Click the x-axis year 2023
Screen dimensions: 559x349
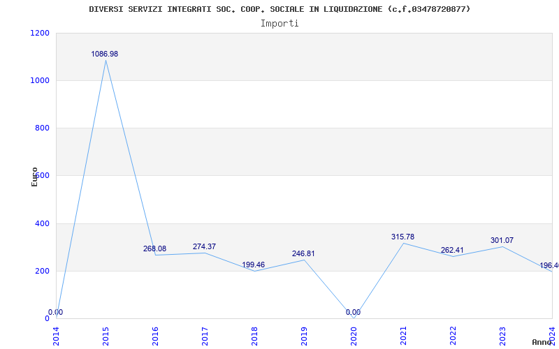point(502,336)
